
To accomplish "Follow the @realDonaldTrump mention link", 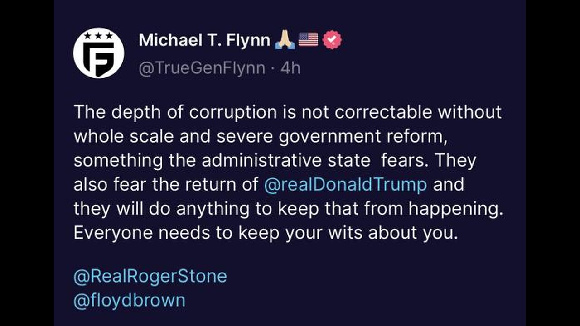I will [345, 185].
